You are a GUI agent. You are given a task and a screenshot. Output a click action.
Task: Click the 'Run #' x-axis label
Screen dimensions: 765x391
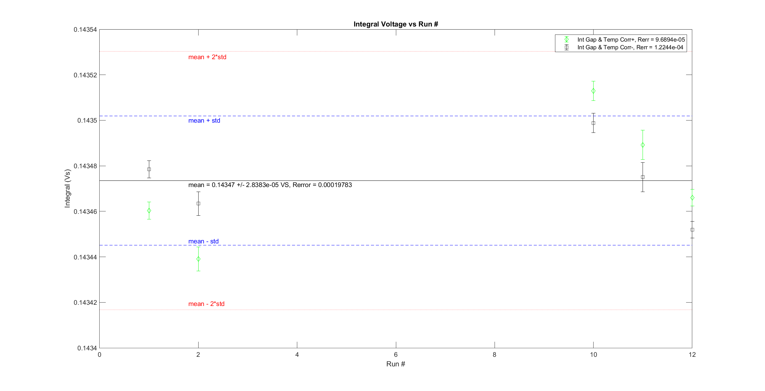click(x=396, y=364)
